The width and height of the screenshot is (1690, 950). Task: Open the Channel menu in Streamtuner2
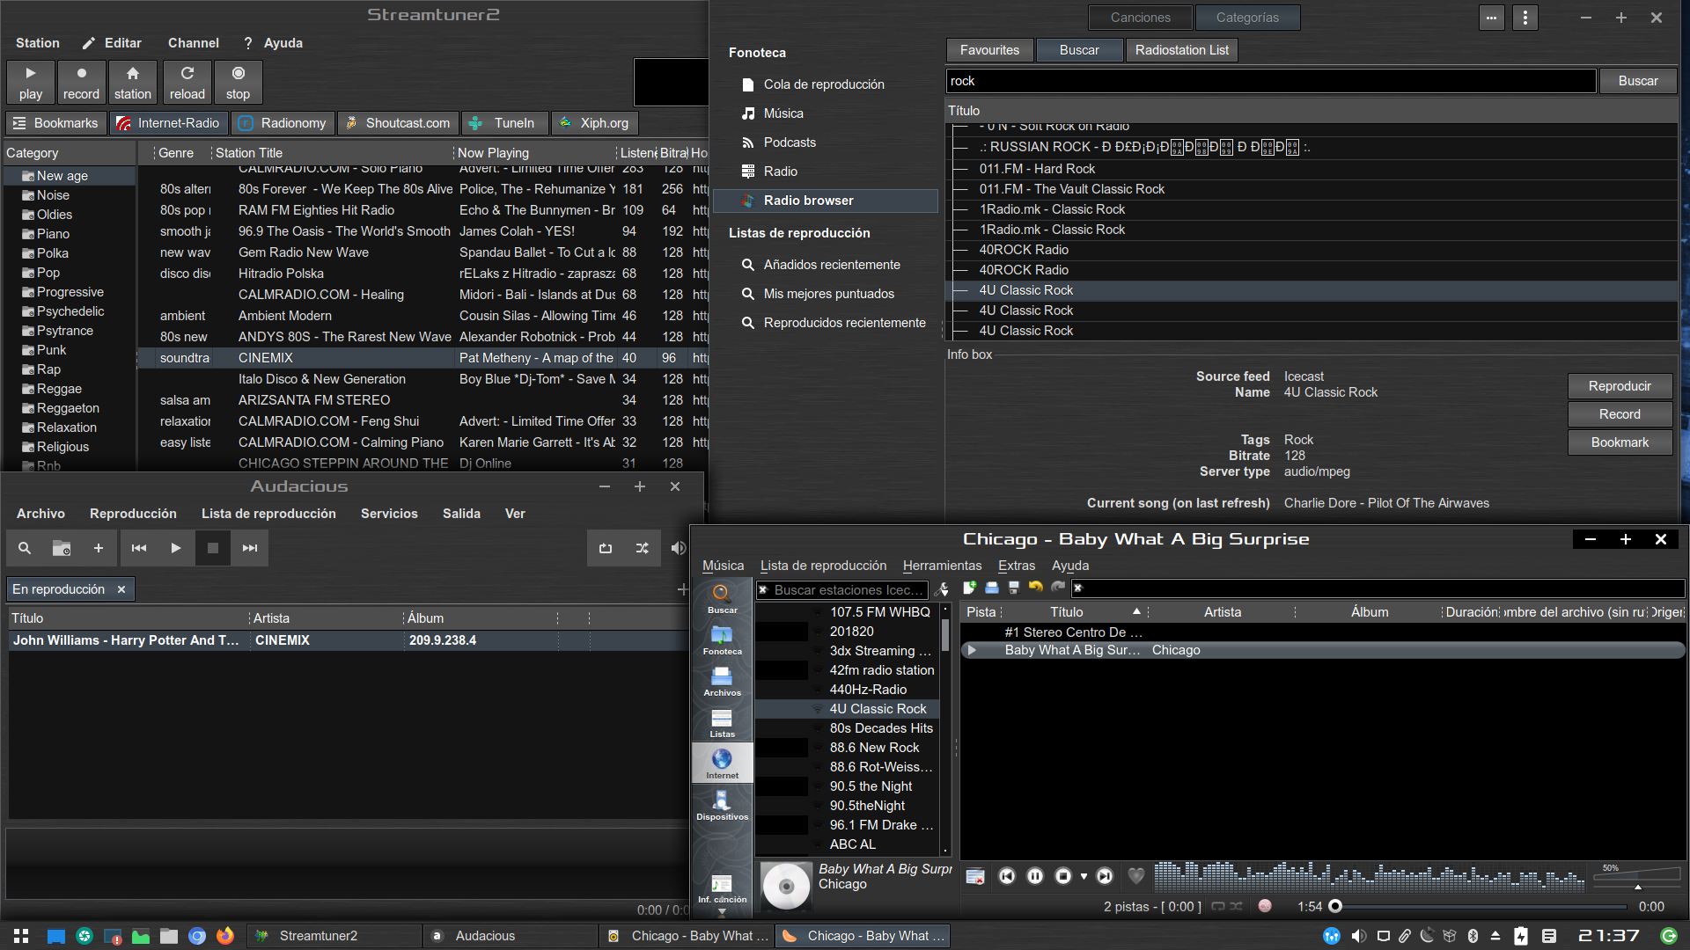point(194,43)
